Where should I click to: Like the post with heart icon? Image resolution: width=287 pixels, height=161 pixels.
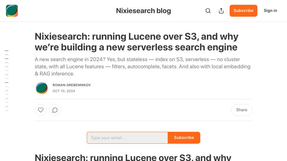41,110
